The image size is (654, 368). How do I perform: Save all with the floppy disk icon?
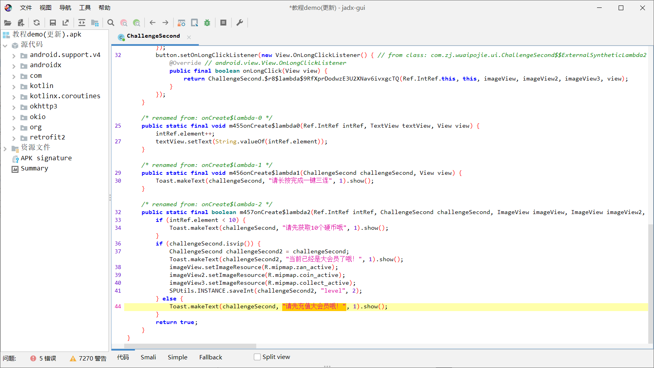pos(53,23)
